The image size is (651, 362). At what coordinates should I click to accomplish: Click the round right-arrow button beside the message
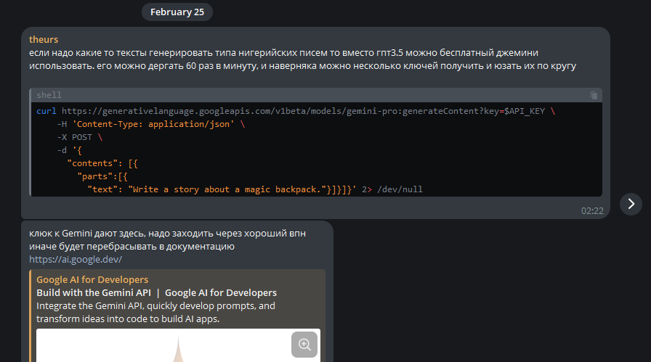tap(631, 204)
